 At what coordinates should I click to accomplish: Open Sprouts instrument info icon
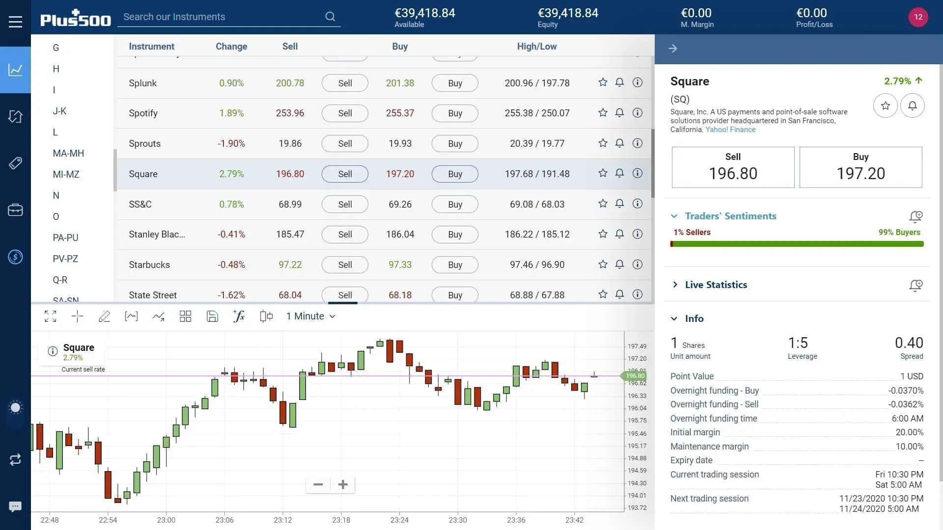point(638,143)
